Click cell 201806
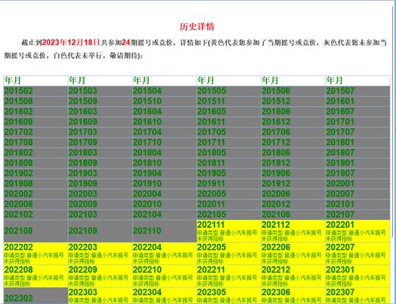This screenshot has width=396, height=304. tap(293, 153)
